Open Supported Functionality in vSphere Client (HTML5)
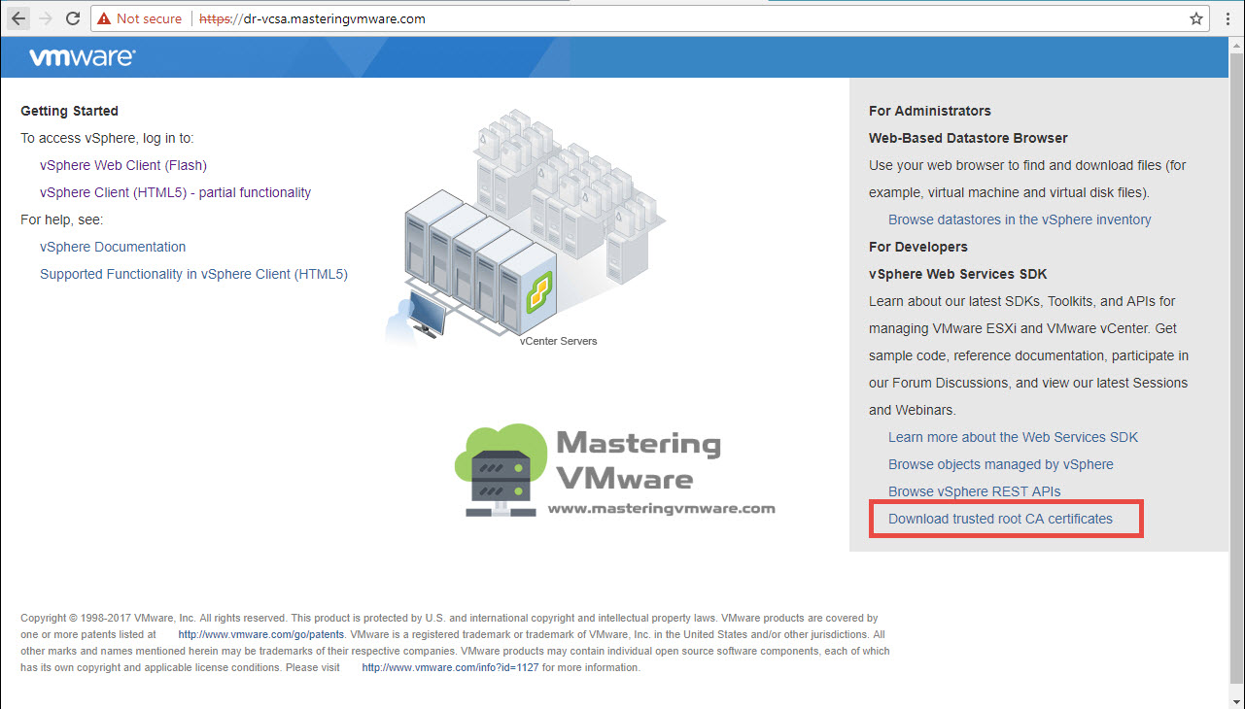This screenshot has width=1245, height=709. click(x=193, y=274)
